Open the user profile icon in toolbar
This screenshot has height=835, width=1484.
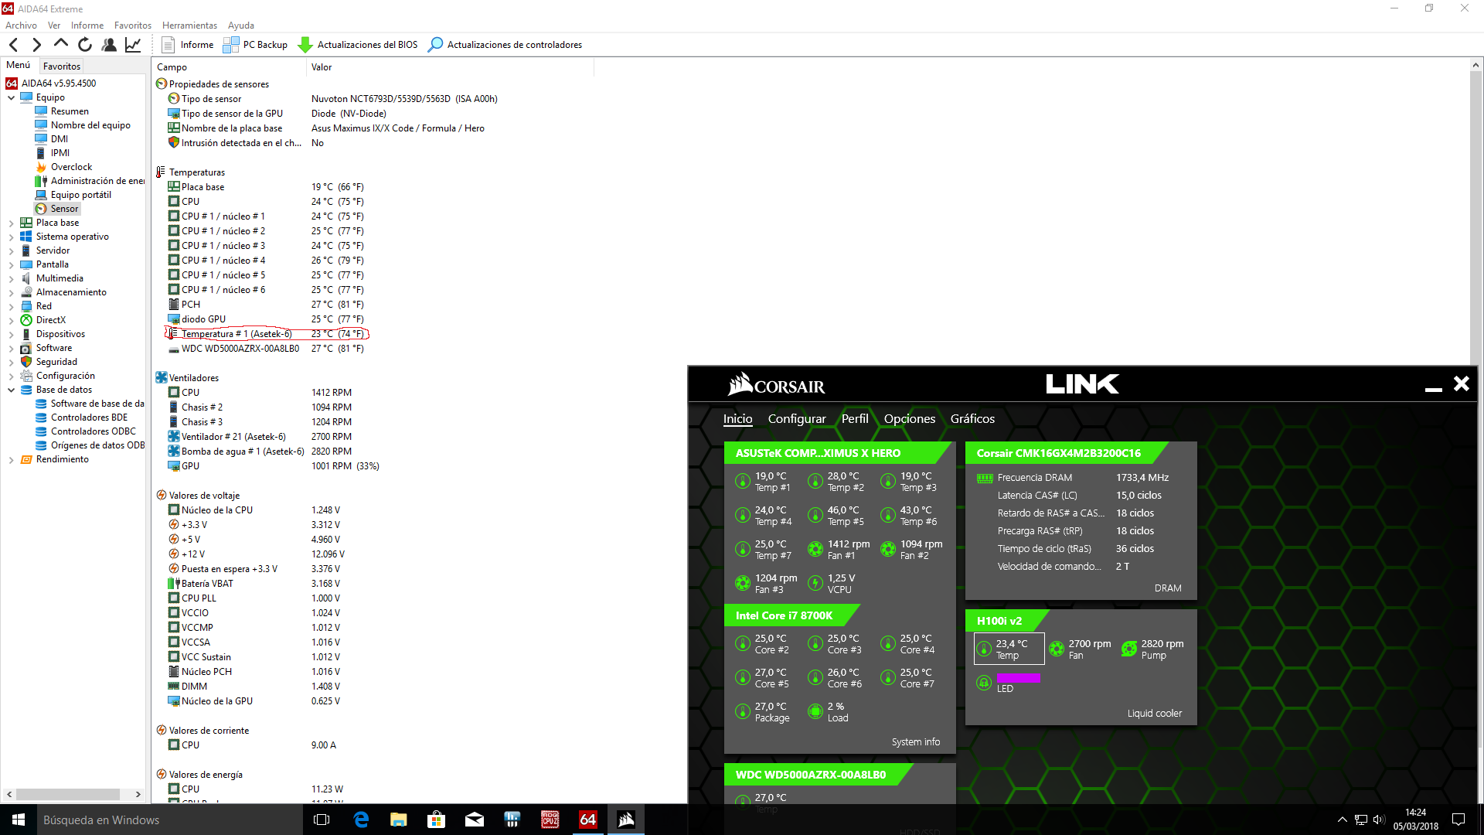click(x=109, y=45)
